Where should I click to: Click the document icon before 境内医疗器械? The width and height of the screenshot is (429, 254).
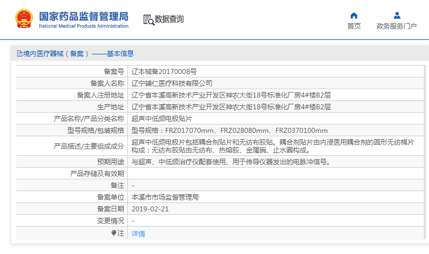(20, 54)
